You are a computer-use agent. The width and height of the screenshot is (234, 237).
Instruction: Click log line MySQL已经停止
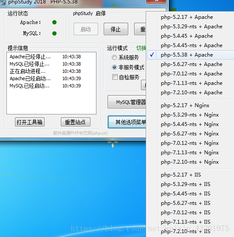[x=45, y=64]
